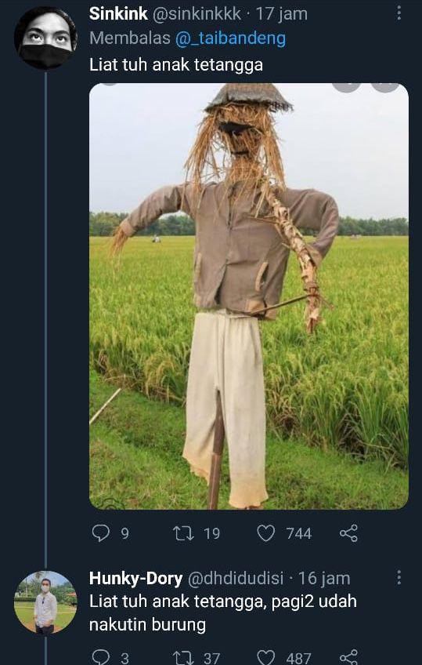Like Sinkink's tweet with 744 likes
Viewport: 422px width, 665px height.
point(266,533)
